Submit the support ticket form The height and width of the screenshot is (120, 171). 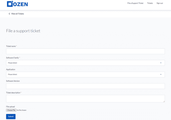[11, 117]
